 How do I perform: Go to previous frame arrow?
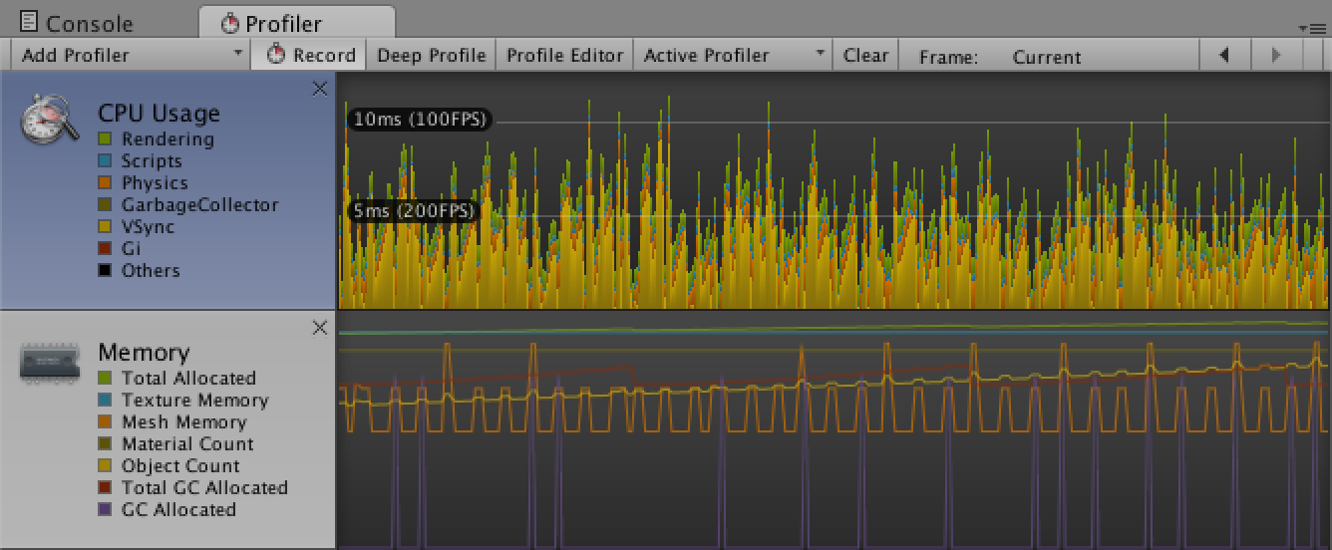(1224, 56)
